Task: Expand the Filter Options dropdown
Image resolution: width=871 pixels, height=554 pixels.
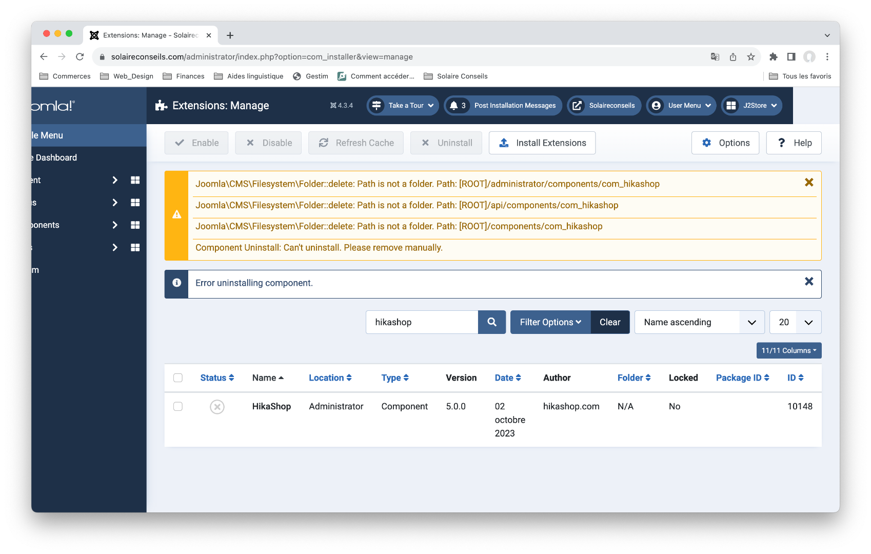Action: click(x=550, y=322)
